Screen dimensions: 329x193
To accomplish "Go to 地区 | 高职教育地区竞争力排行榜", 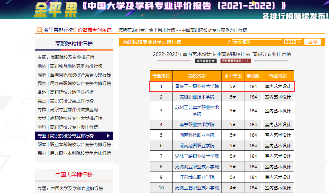I will (70, 66).
